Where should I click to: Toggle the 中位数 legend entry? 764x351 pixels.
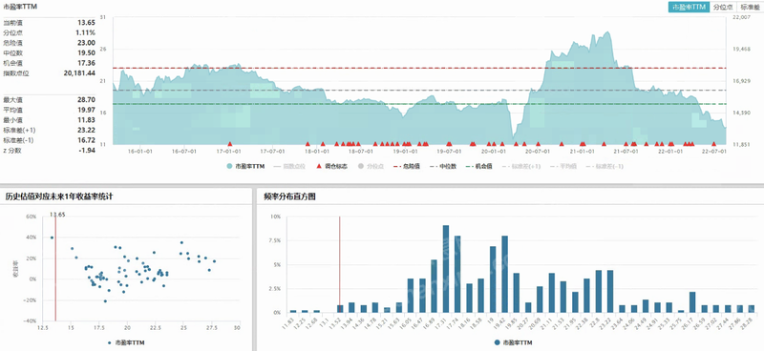442,166
